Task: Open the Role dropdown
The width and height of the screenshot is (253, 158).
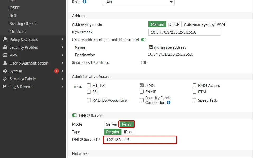Action: [138, 2]
